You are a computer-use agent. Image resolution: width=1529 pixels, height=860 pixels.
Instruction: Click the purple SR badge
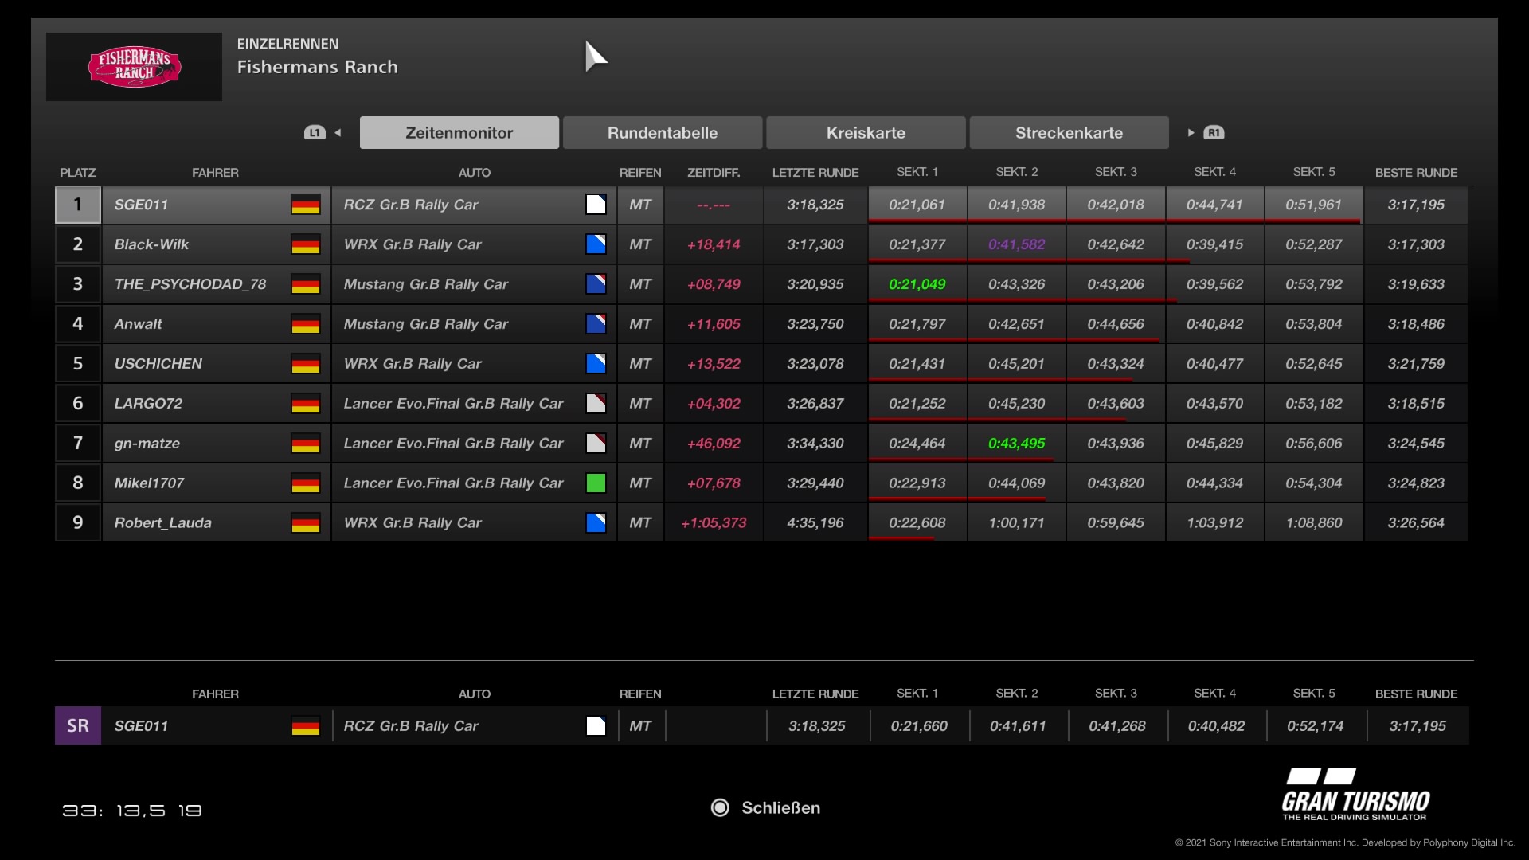point(78,726)
